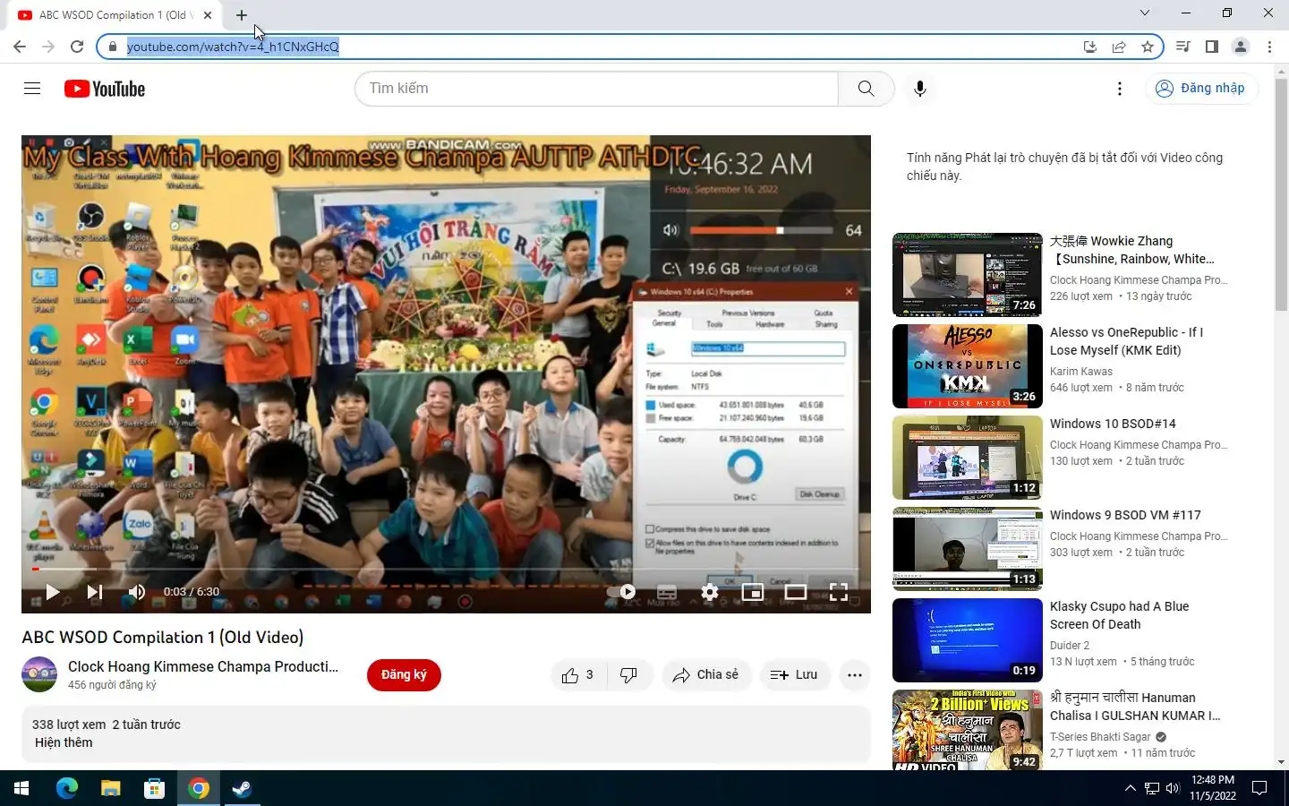This screenshot has width=1289, height=806.
Task: Open system volume tray icon
Action: 1173,788
